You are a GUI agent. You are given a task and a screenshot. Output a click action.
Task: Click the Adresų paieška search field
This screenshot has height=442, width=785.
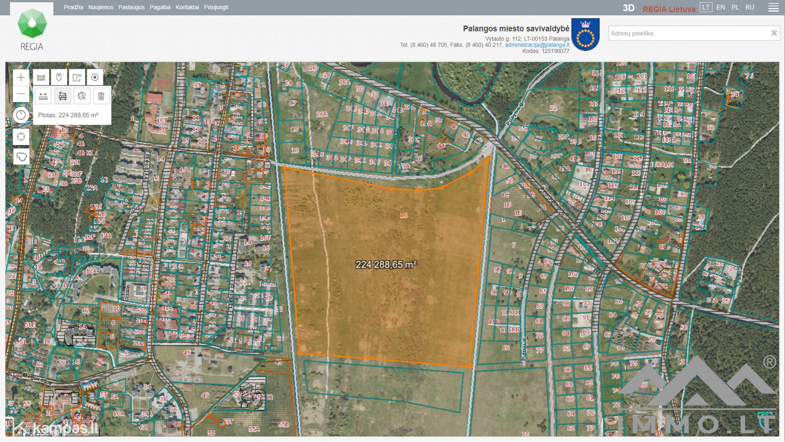(x=688, y=33)
